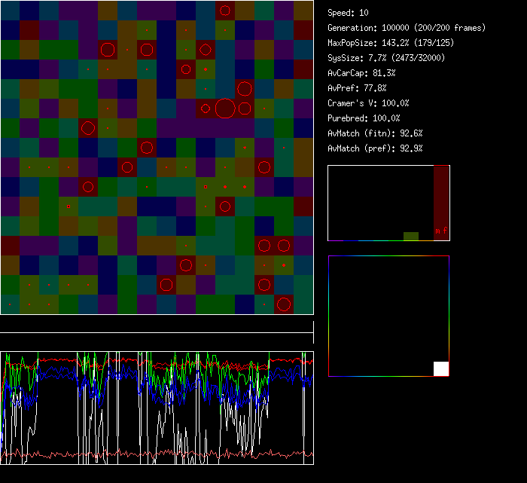Click the tall dark red histogram bar

tap(440, 200)
